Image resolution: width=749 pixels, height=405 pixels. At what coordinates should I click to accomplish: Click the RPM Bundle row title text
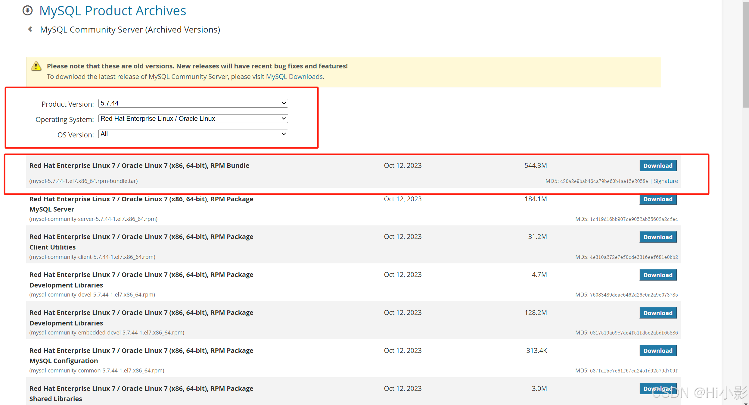[139, 165]
